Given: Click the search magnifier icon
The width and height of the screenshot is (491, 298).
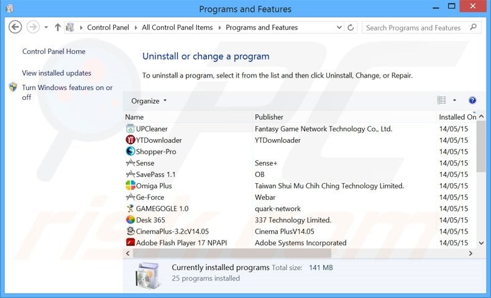Looking at the screenshot, I should (474, 27).
